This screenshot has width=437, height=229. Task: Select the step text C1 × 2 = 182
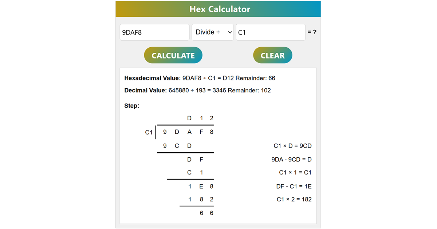pos(294,199)
